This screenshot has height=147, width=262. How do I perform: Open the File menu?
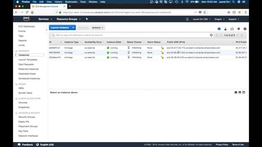coord(34,2)
